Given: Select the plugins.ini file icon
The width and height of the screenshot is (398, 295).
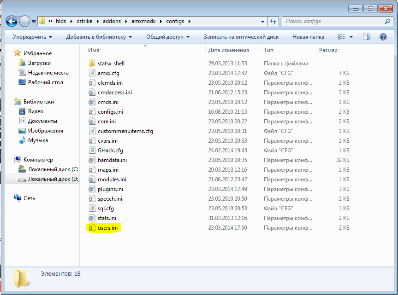Looking at the screenshot, I should pyautogui.click(x=92, y=189).
